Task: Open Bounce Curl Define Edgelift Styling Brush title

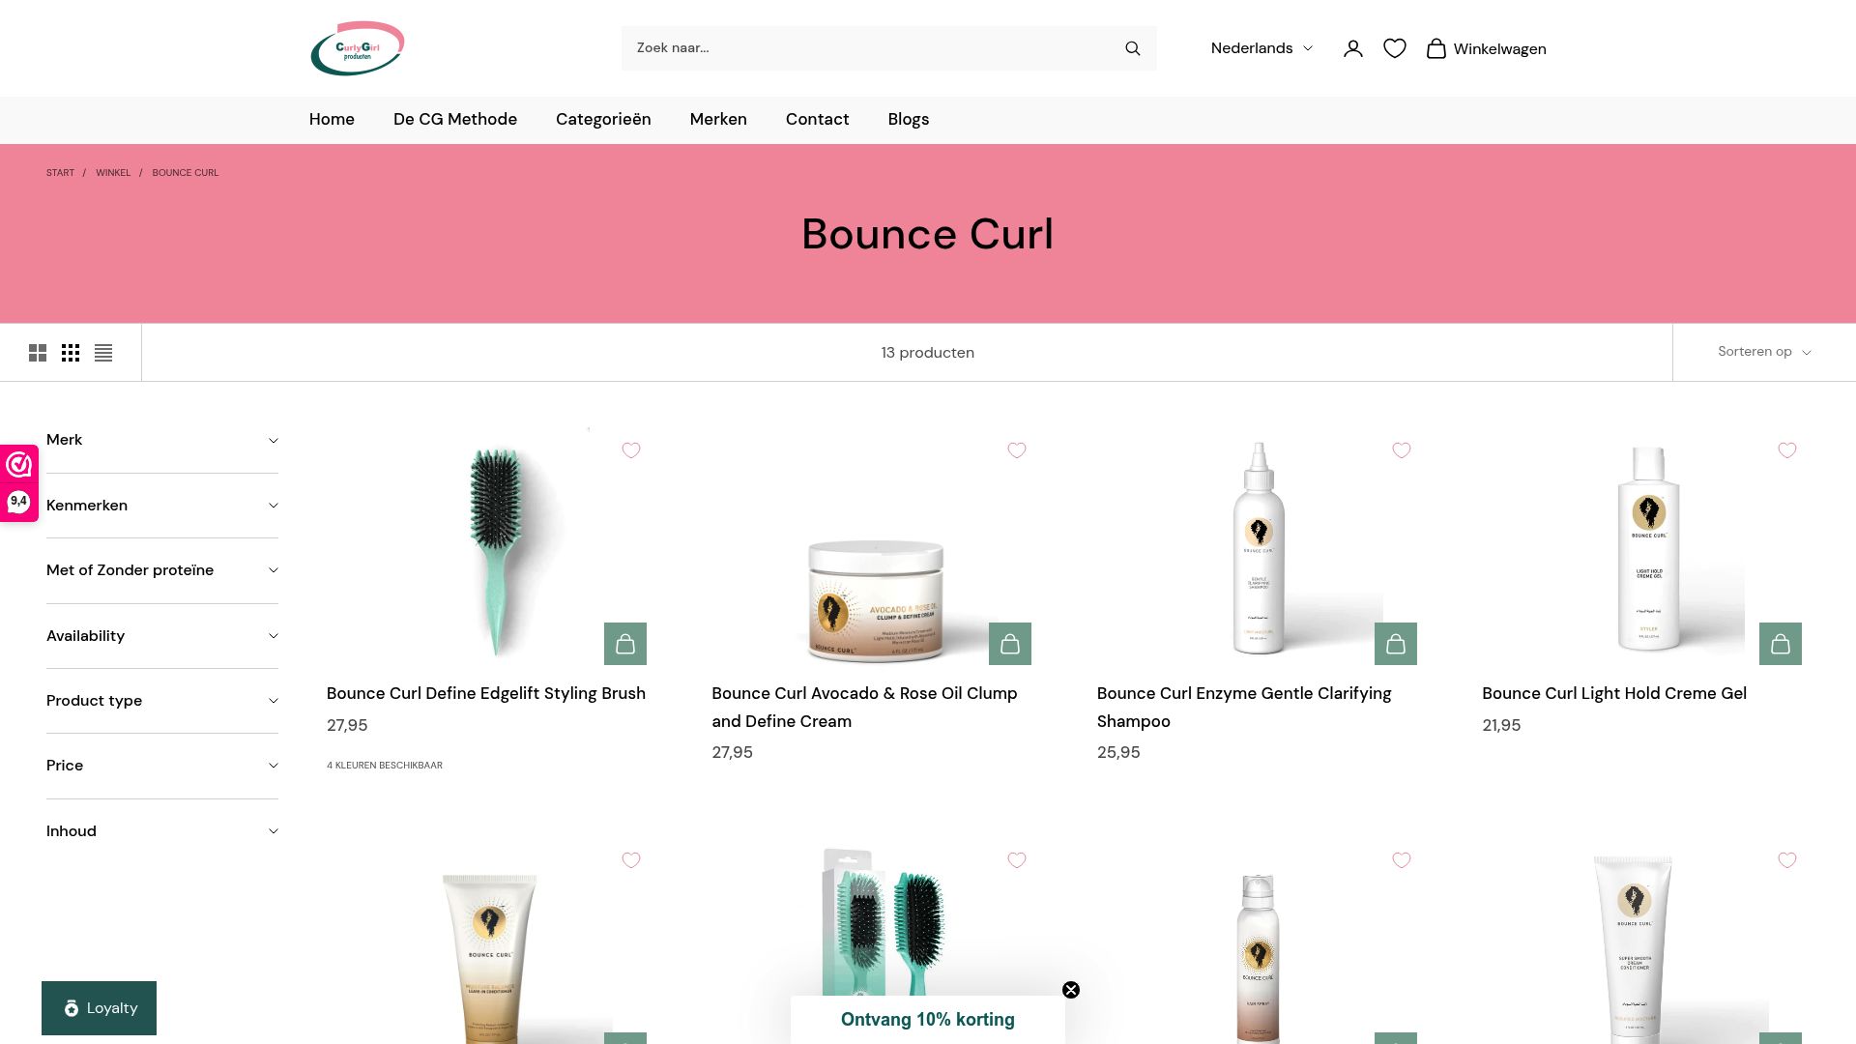Action: (x=486, y=693)
